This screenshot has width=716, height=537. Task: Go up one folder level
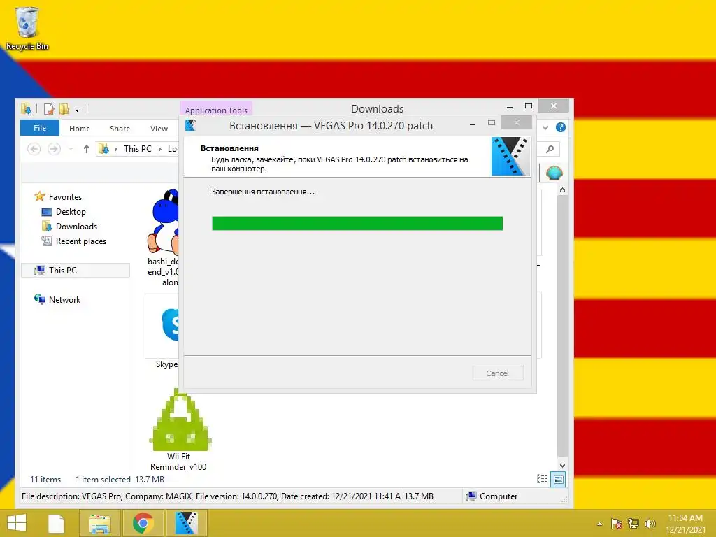pyautogui.click(x=86, y=149)
